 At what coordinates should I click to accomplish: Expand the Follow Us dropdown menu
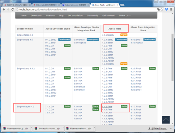click(125, 15)
